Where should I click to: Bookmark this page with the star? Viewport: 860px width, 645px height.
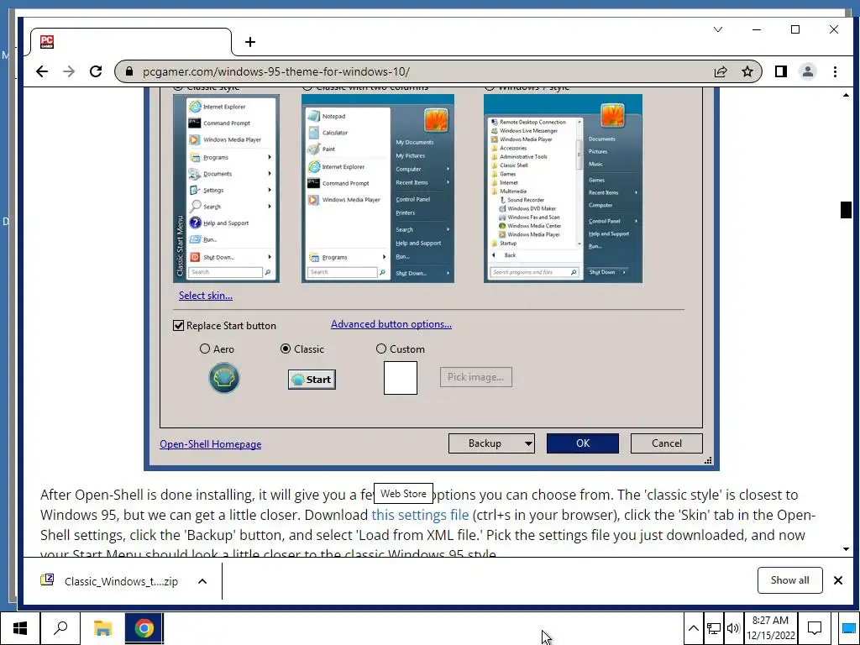pyautogui.click(x=747, y=71)
